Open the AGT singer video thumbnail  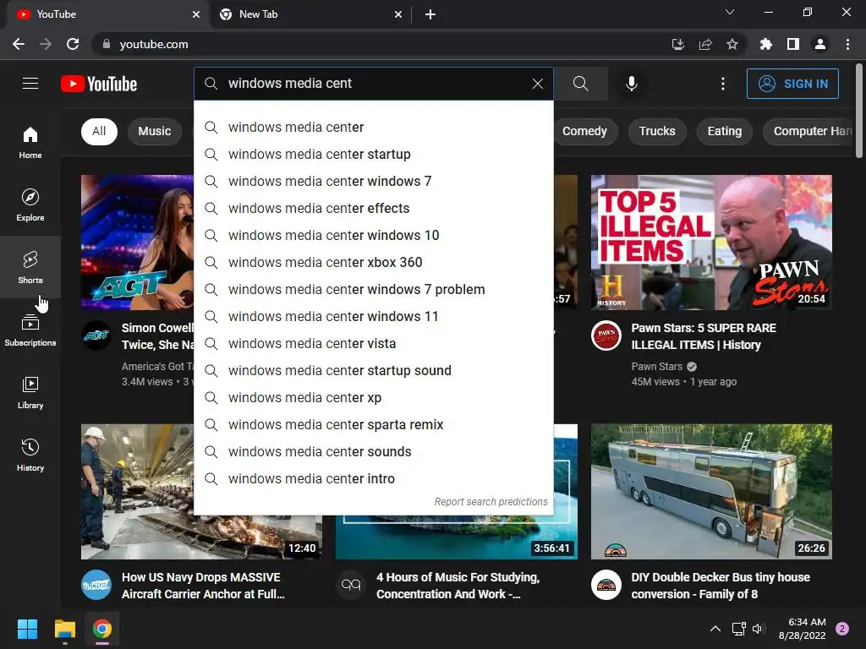coord(137,243)
